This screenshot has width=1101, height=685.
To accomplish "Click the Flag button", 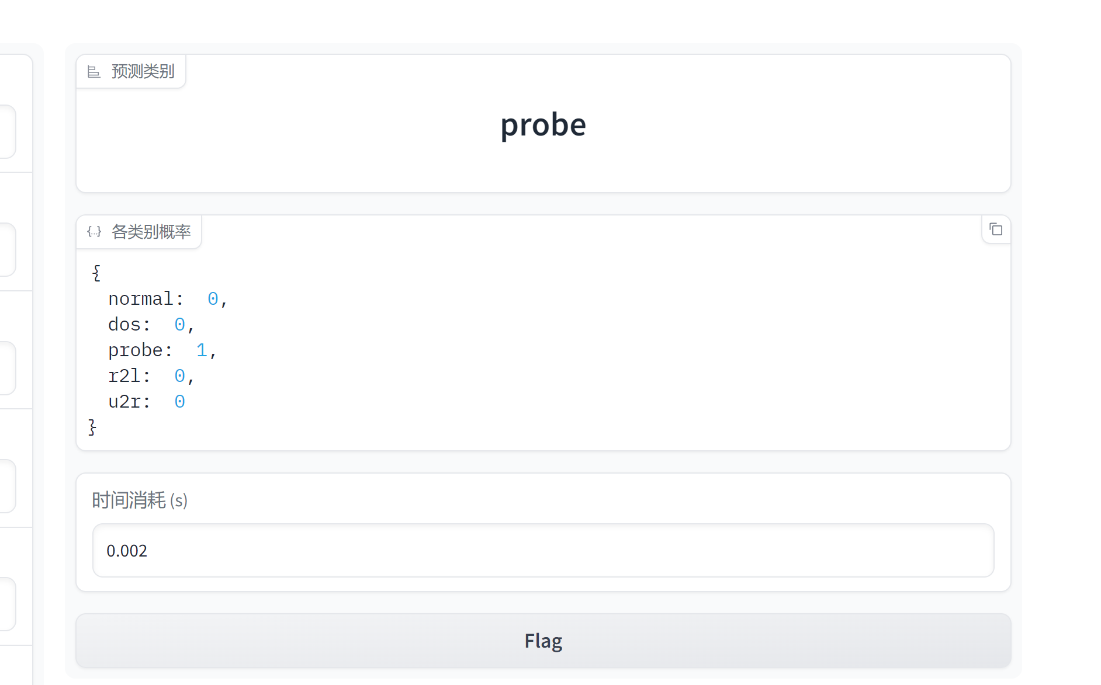I will click(543, 641).
